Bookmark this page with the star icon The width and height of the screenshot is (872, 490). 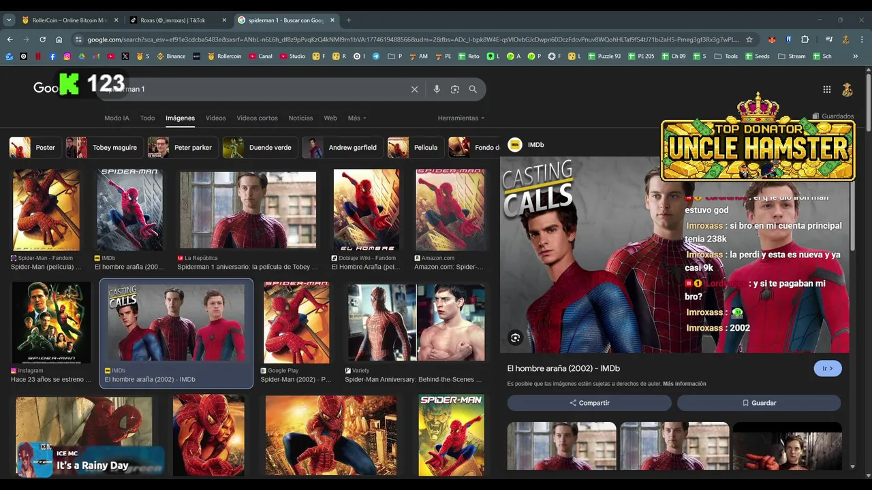749,39
